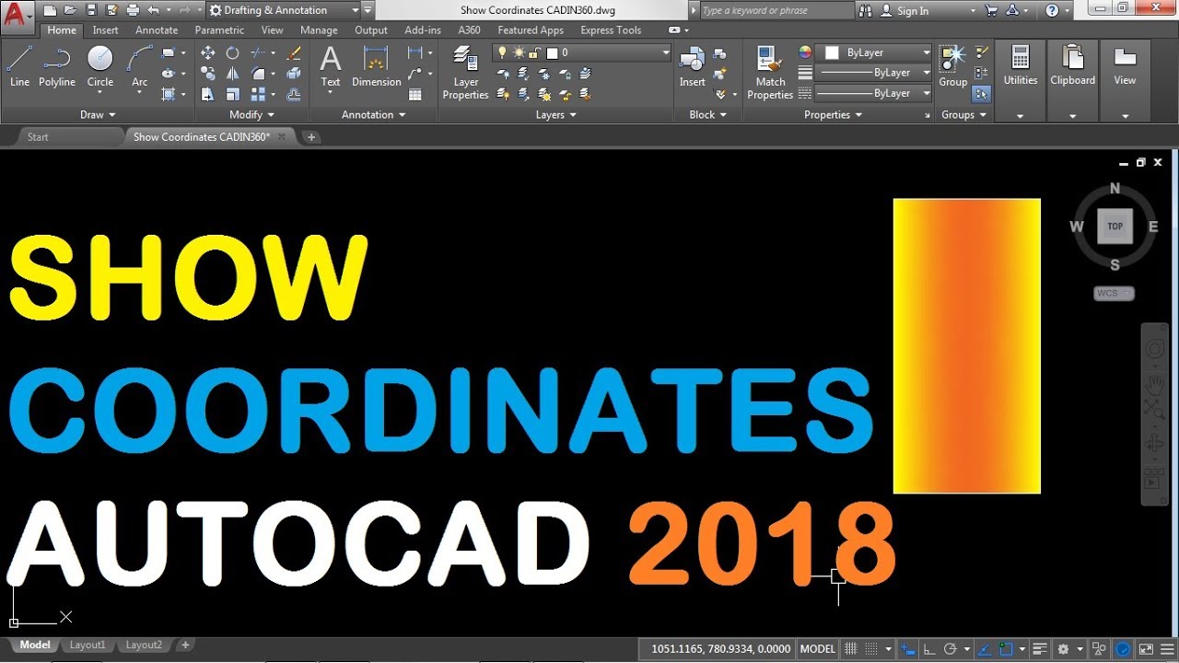Switch to the Start file tab
1179x663 pixels.
coord(38,137)
